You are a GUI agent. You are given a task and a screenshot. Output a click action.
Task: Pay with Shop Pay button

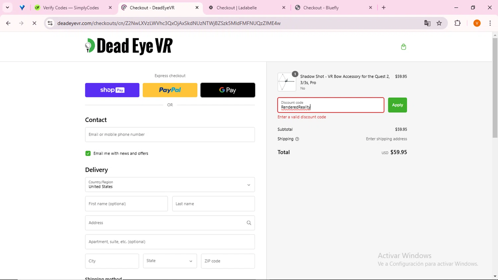(x=112, y=90)
